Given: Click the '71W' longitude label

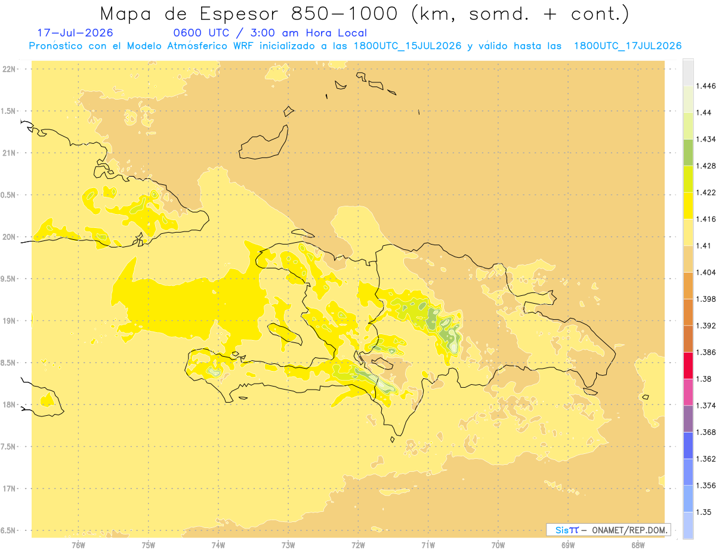Looking at the screenshot, I should coord(428,545).
